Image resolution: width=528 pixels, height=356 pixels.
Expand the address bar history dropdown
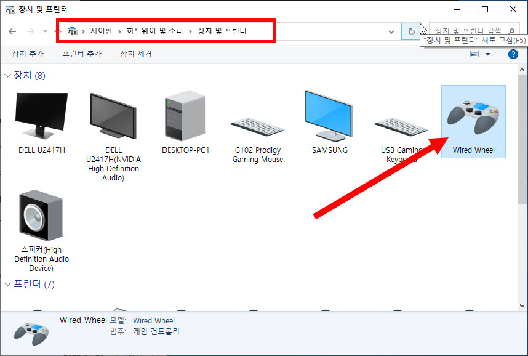391,32
